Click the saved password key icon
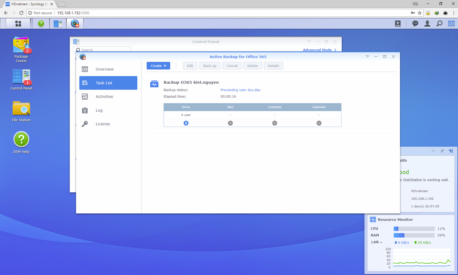 413,13
